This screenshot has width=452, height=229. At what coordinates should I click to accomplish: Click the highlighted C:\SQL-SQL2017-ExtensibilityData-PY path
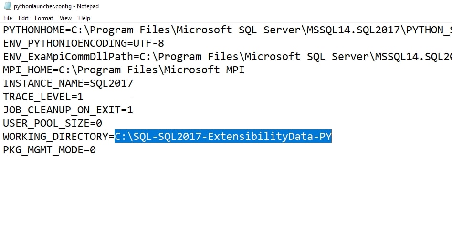click(x=223, y=137)
